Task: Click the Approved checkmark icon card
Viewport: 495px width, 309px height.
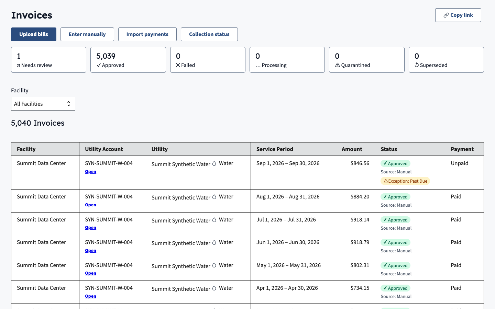Action: (128, 60)
